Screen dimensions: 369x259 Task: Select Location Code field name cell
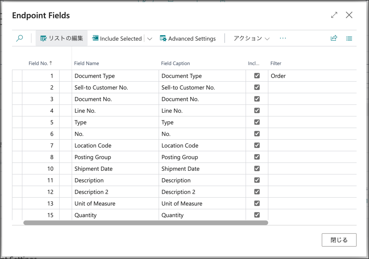[115, 145]
